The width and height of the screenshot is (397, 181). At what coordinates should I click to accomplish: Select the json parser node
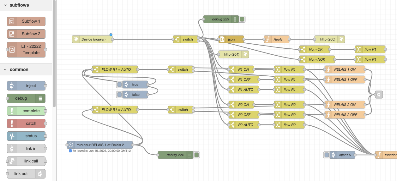point(231,39)
